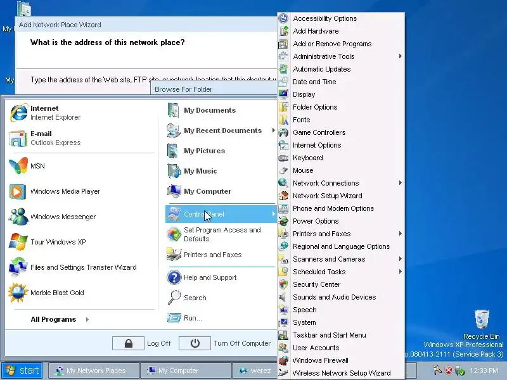Open My Documents folder icon
This screenshot has width=507, height=380.
(174, 110)
